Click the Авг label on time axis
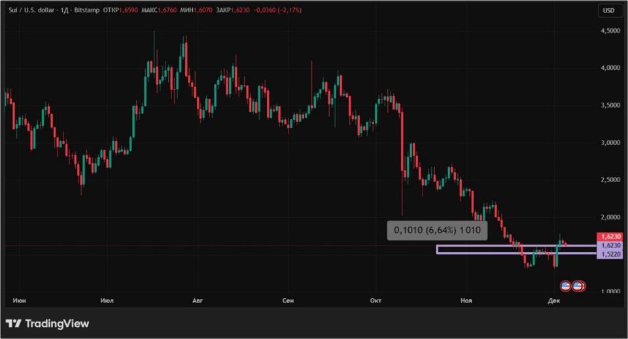The width and height of the screenshot is (628, 339). pos(198,300)
